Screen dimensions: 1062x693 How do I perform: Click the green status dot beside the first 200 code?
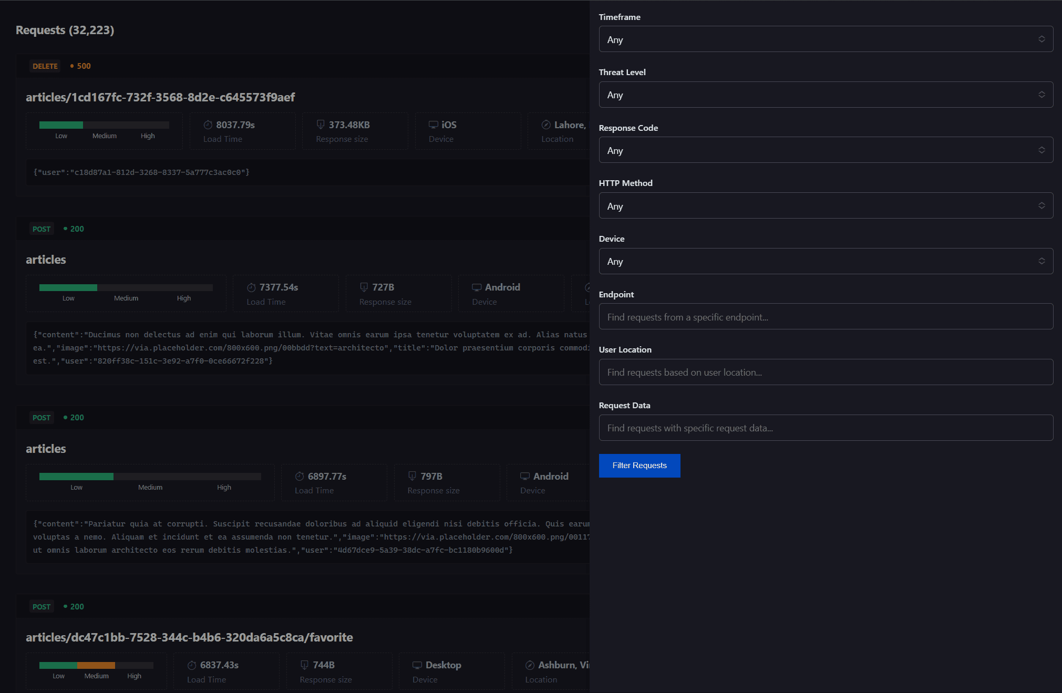click(x=66, y=228)
